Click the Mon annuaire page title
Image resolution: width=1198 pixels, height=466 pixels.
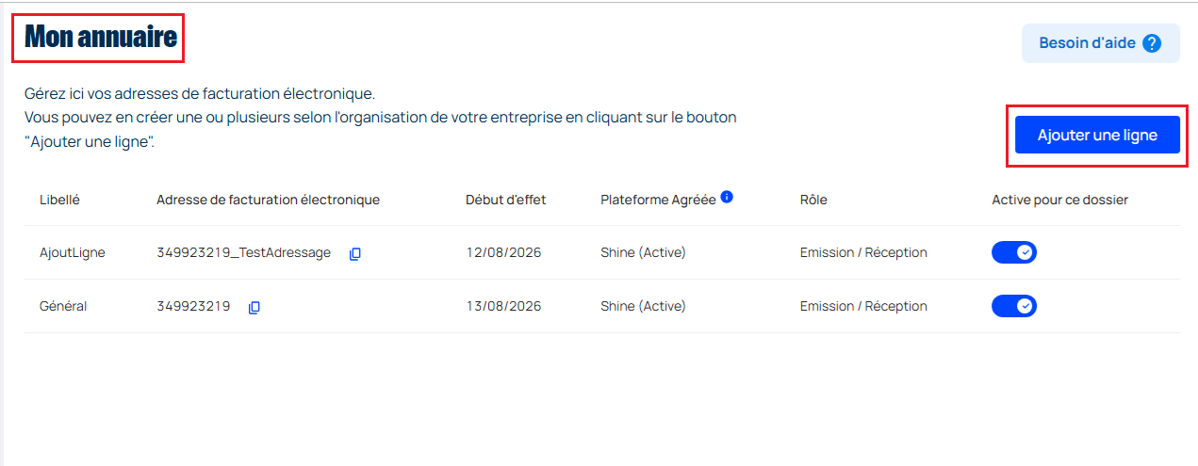coord(100,38)
